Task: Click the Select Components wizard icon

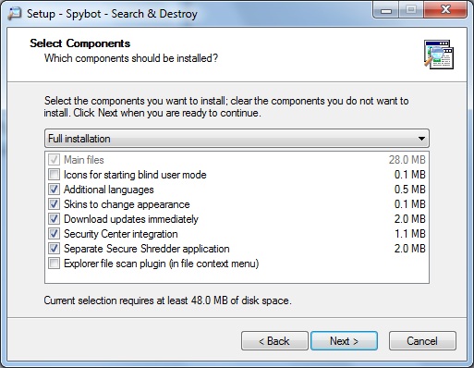Action: [439, 55]
